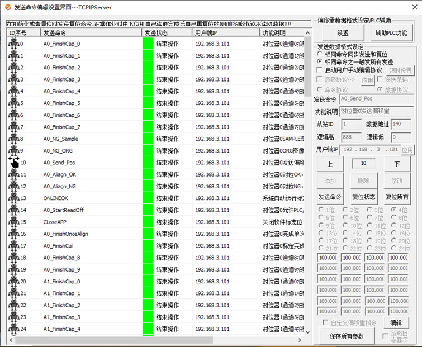422x347 pixels.
Task: Select robot icon of row A0_FinishCal
Action: [13, 245]
